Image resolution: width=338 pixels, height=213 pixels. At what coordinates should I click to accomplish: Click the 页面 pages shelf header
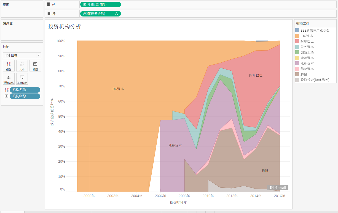tap(6, 5)
